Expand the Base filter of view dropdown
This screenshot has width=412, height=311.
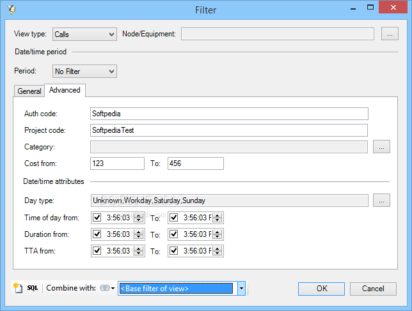(241, 289)
